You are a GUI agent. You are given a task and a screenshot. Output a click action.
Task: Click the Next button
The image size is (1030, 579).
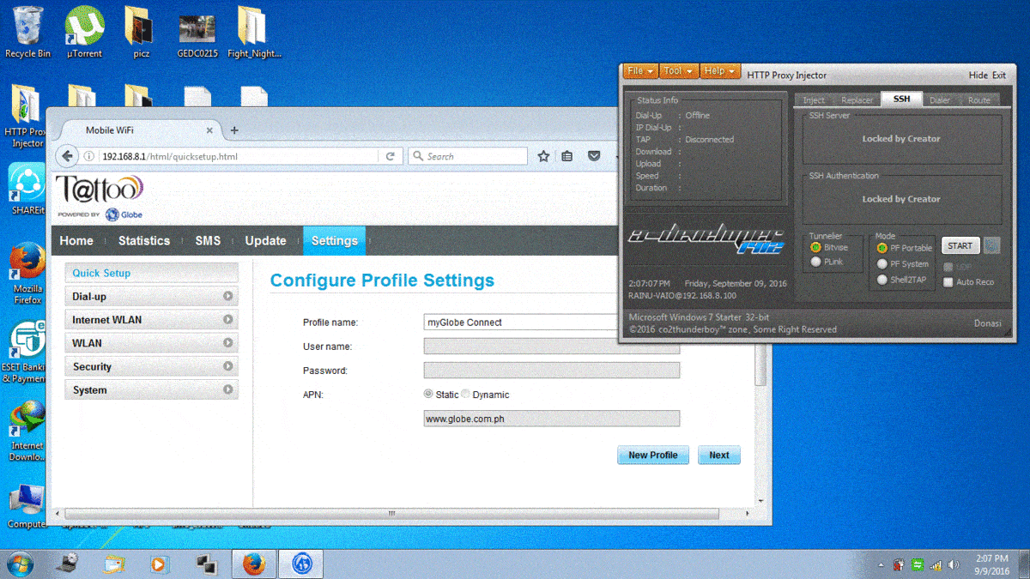[x=719, y=455]
